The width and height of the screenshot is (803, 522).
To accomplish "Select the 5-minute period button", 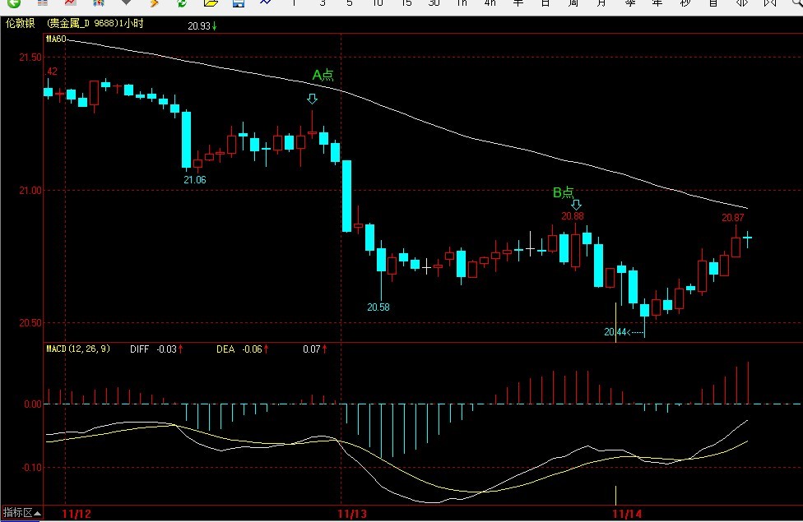I will [350, 3].
